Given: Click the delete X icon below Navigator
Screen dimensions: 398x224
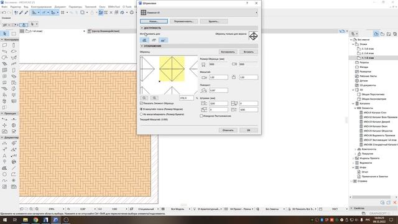Looking at the screenshot, I should point(395,202).
